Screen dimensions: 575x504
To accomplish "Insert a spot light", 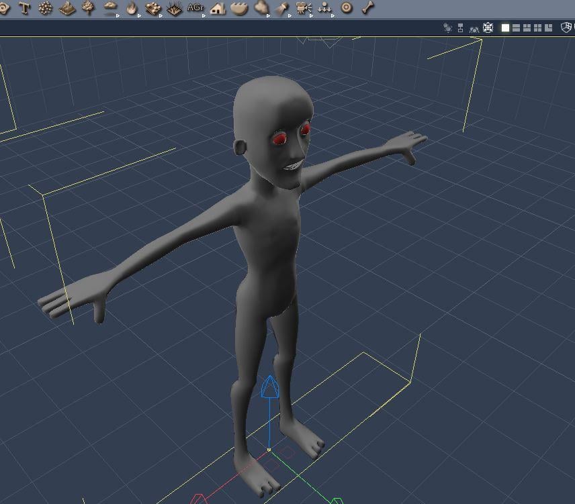I will (x=282, y=9).
